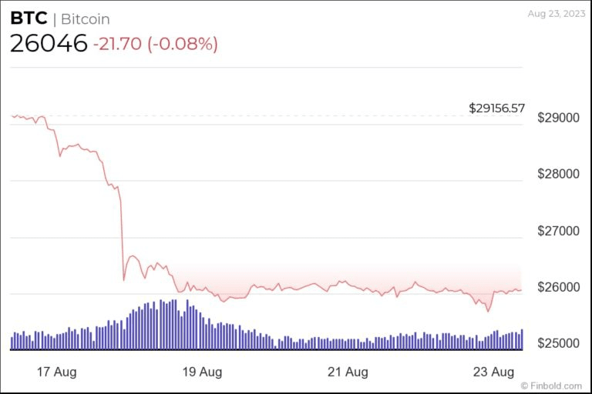
Task: Click the last volume bar at right edge
Action: coord(522,340)
